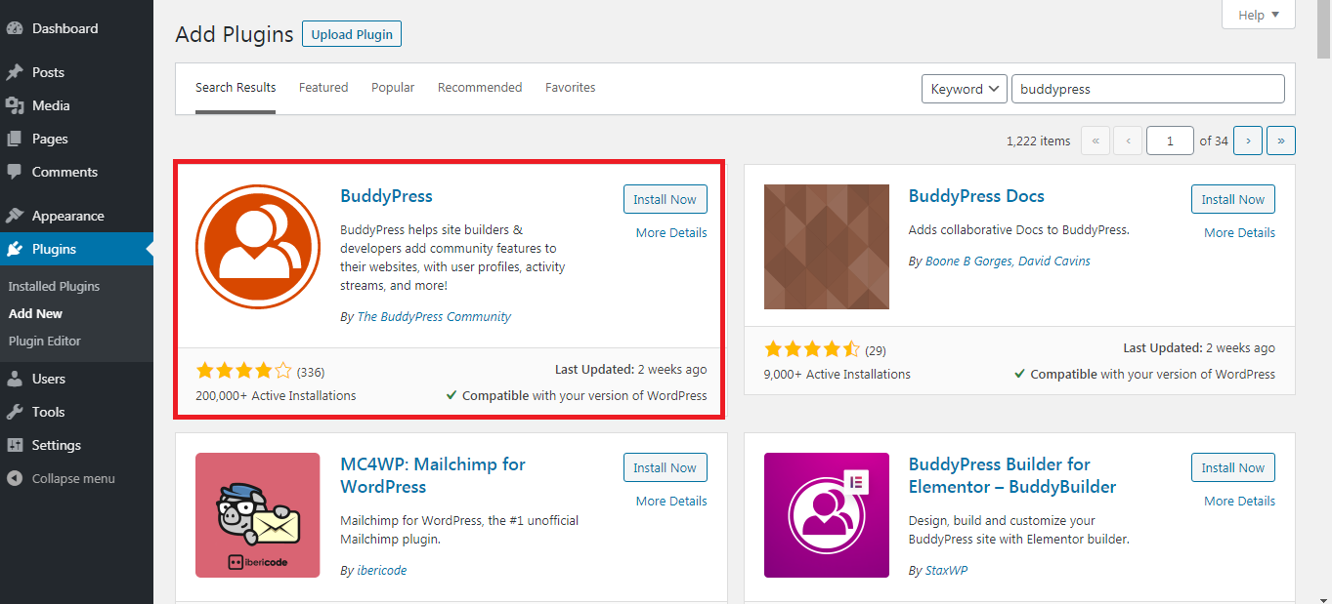The height and width of the screenshot is (604, 1332).
Task: Open Dashboard menu item
Action: [76, 28]
